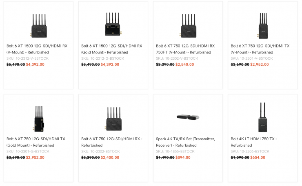Click the $654.00 sale price
Viewport: 302px width, 186px height.
pyautogui.click(x=258, y=157)
